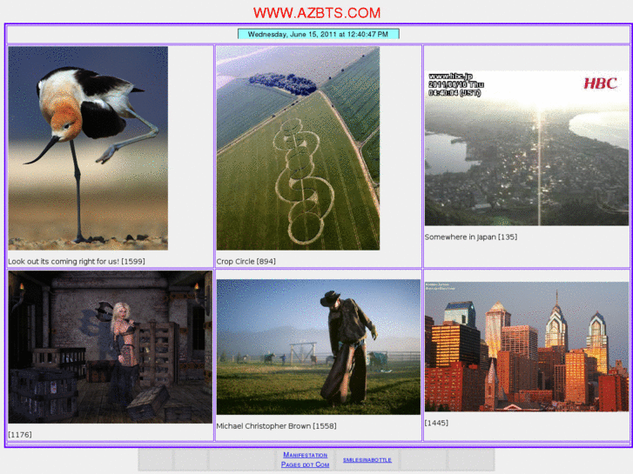
Task: Open the avocet bird wading image
Action: pyautogui.click(x=88, y=148)
